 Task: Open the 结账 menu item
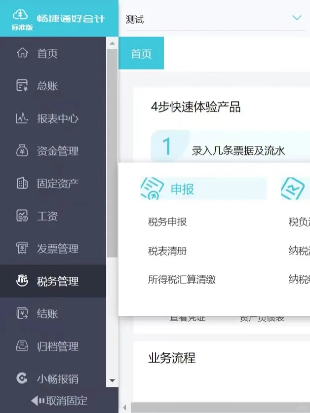coord(53,314)
